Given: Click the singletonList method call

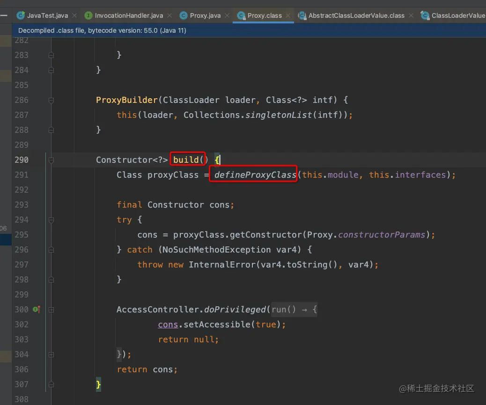Looking at the screenshot, I should 279,115.
